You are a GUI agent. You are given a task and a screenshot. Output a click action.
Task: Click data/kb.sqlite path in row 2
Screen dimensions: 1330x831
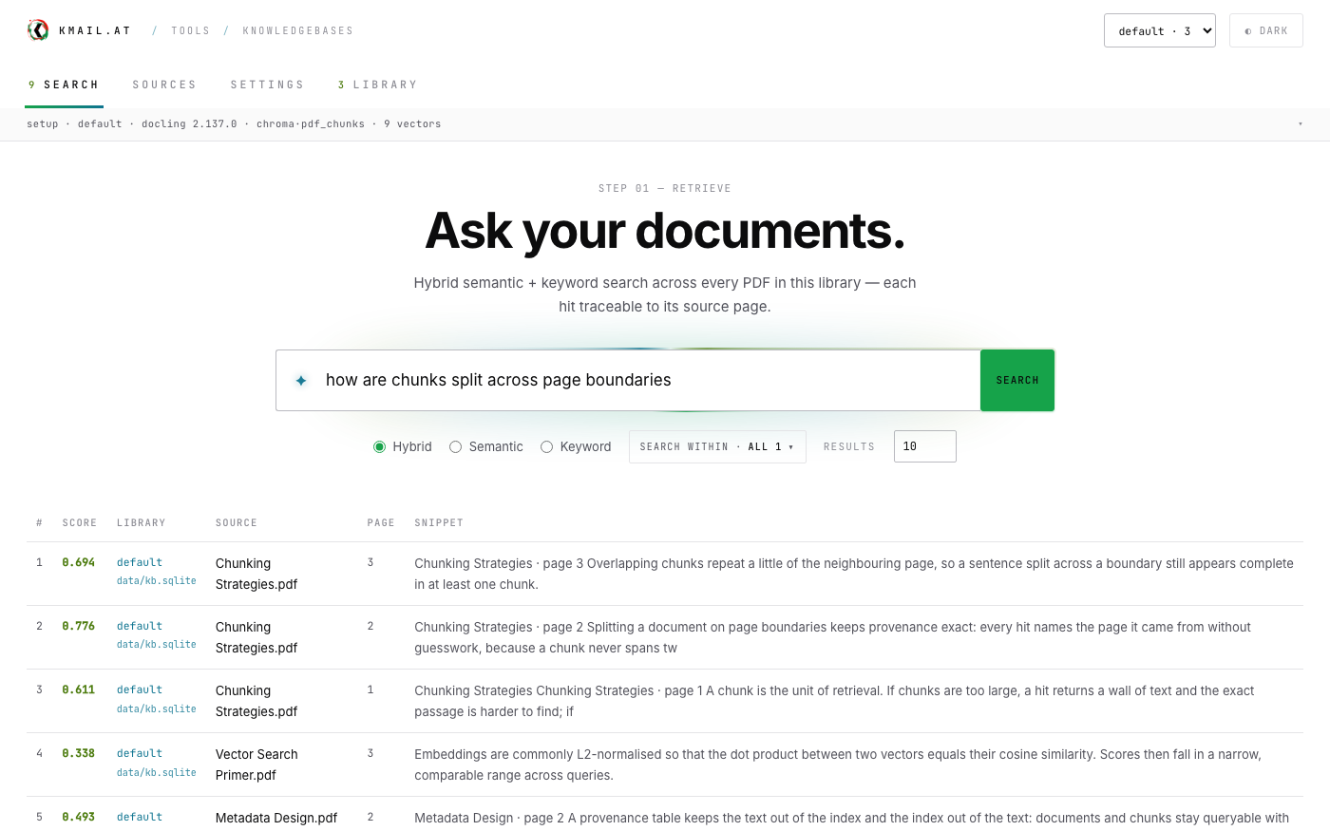pyautogui.click(x=157, y=645)
